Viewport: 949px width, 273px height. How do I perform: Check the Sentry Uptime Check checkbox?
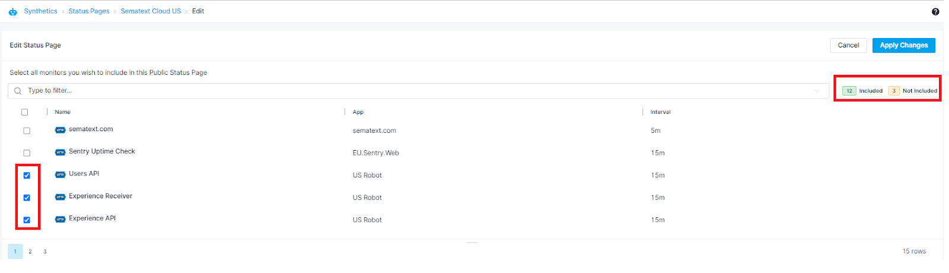[x=27, y=153]
